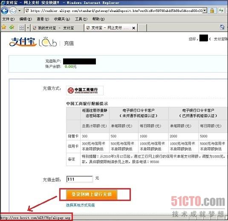This screenshot has width=228, height=221.
Task: Click the 中国工商银行限额提示 heading
Action: coord(87,104)
